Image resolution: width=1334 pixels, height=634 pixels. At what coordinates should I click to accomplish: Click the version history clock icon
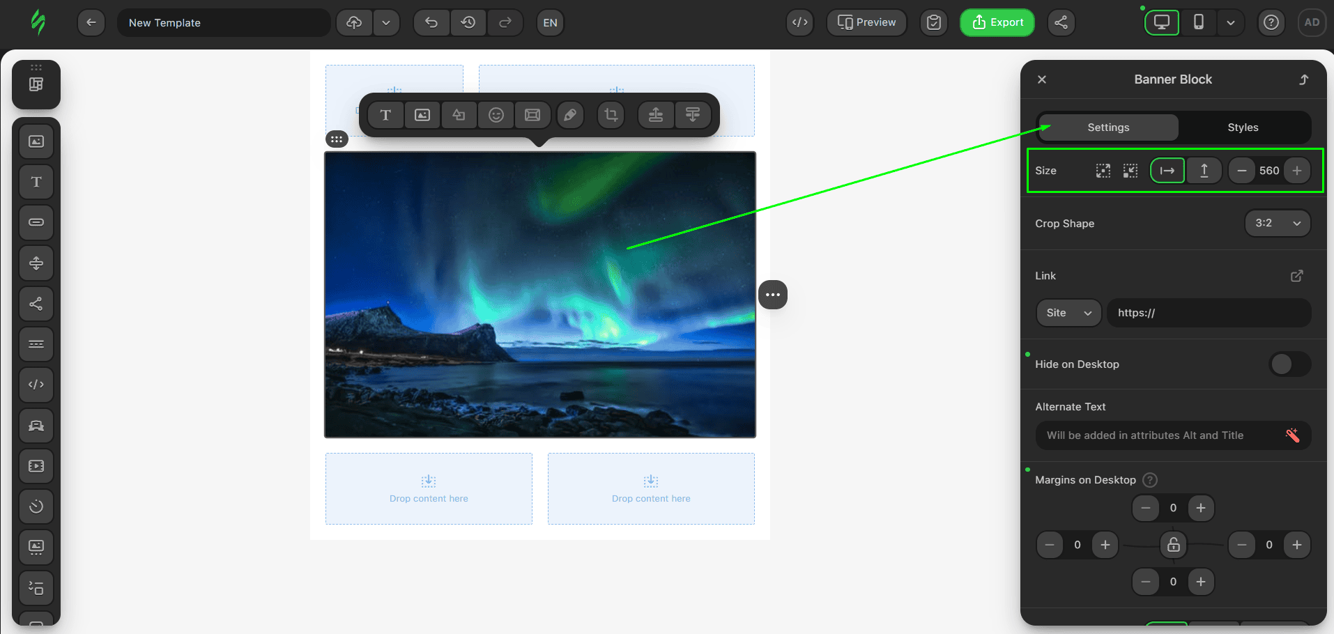coord(468,22)
